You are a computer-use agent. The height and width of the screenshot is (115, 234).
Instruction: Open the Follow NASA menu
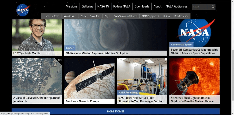(x=122, y=6)
